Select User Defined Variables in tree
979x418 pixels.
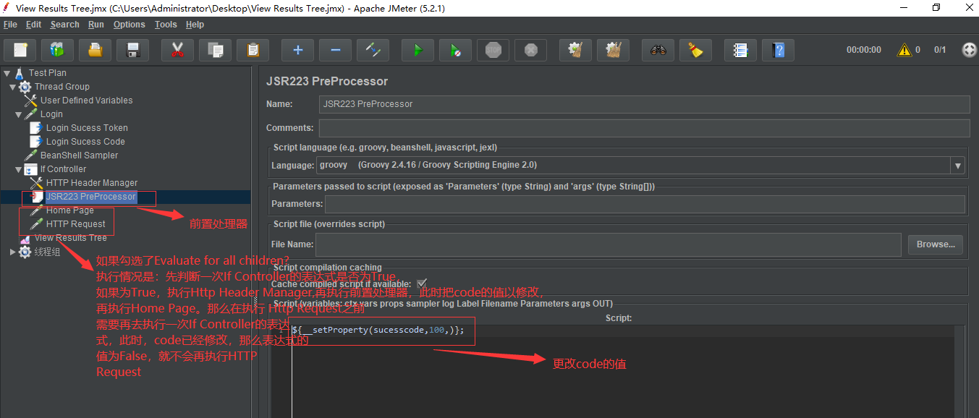(x=86, y=101)
